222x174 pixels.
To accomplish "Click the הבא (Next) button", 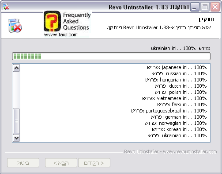I will click(x=61, y=163).
